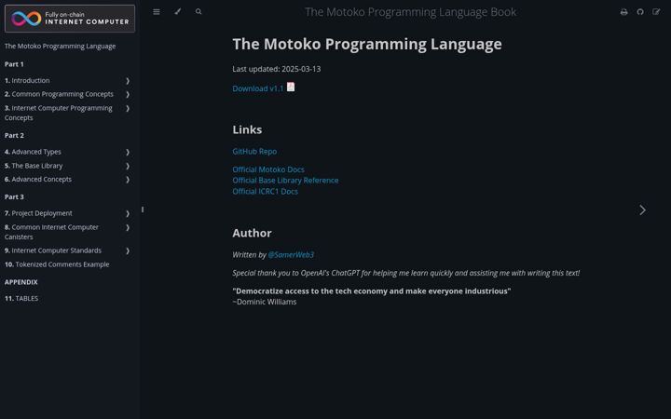Viewport: 671px width, 419px height.
Task: Click the Download v1.1 link
Action: (257, 88)
